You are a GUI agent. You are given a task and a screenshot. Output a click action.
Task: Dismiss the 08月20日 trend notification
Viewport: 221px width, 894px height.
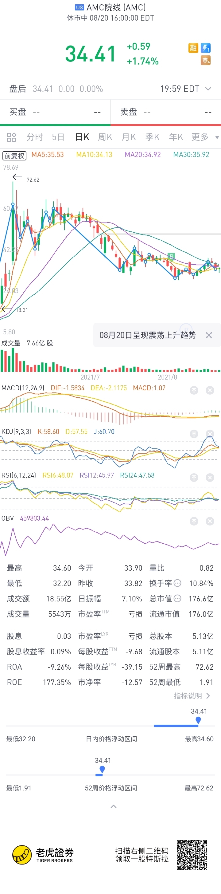209,335
